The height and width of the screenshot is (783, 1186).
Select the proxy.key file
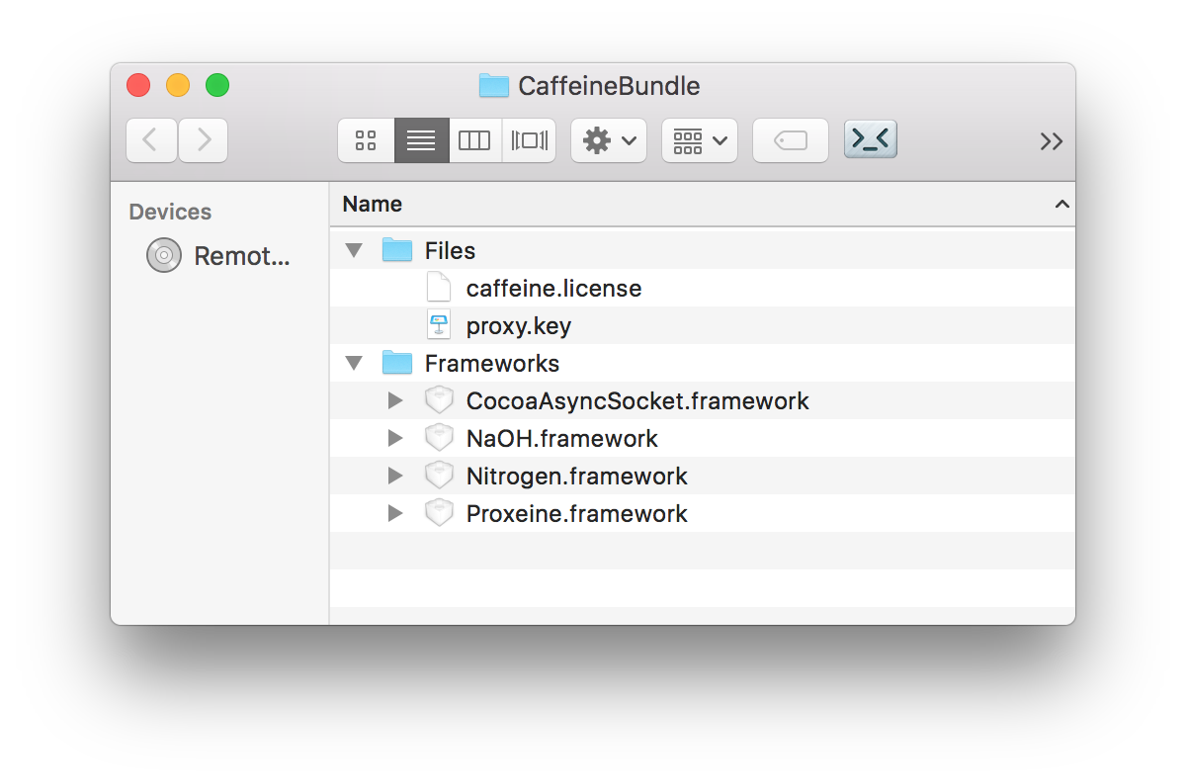(518, 326)
